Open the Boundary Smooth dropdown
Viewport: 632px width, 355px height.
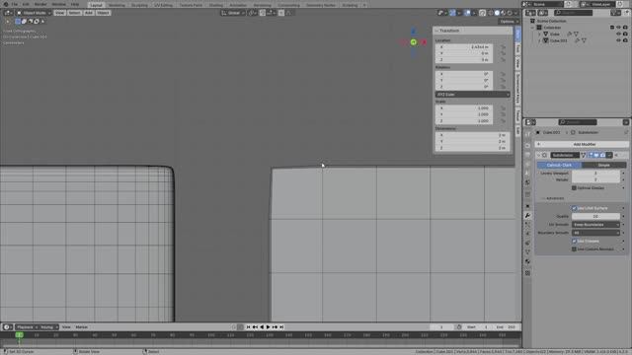point(595,233)
